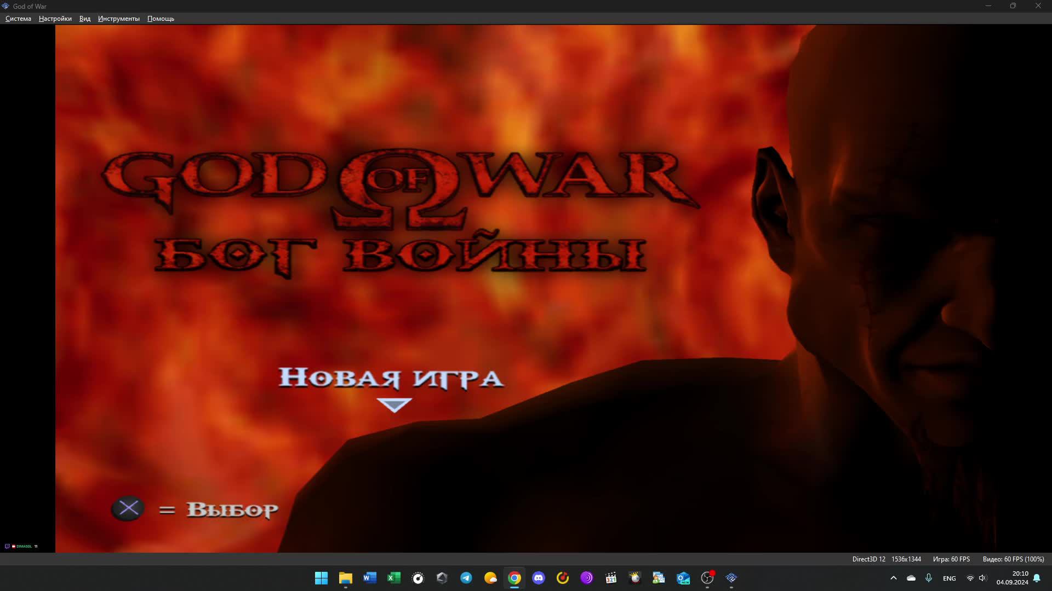Open the Вид menu

point(85,19)
